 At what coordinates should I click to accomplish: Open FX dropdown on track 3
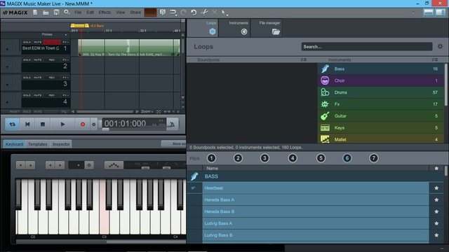click(65, 78)
